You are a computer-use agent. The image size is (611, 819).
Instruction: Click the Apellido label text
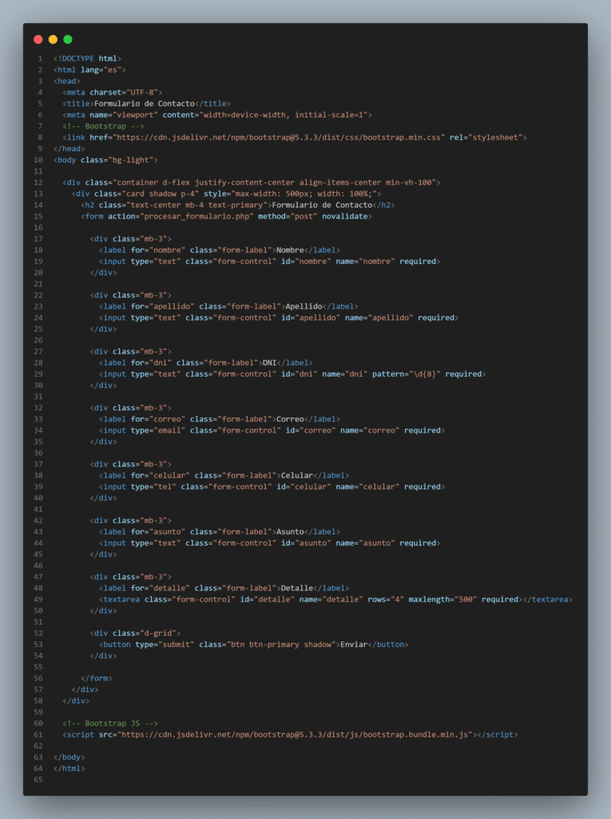click(x=304, y=306)
